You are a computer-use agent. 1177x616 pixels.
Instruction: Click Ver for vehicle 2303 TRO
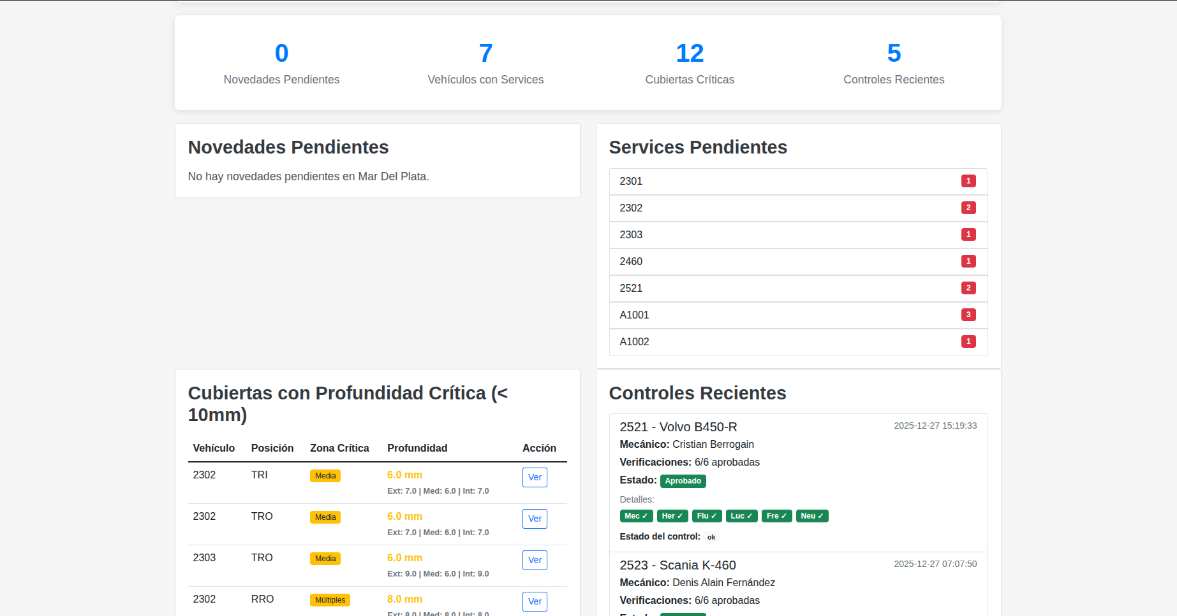point(535,560)
